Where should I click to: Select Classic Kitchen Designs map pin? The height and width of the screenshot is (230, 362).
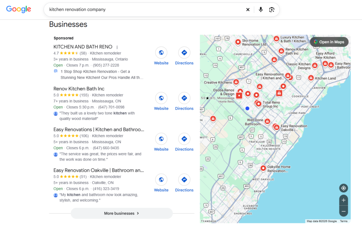315,66
